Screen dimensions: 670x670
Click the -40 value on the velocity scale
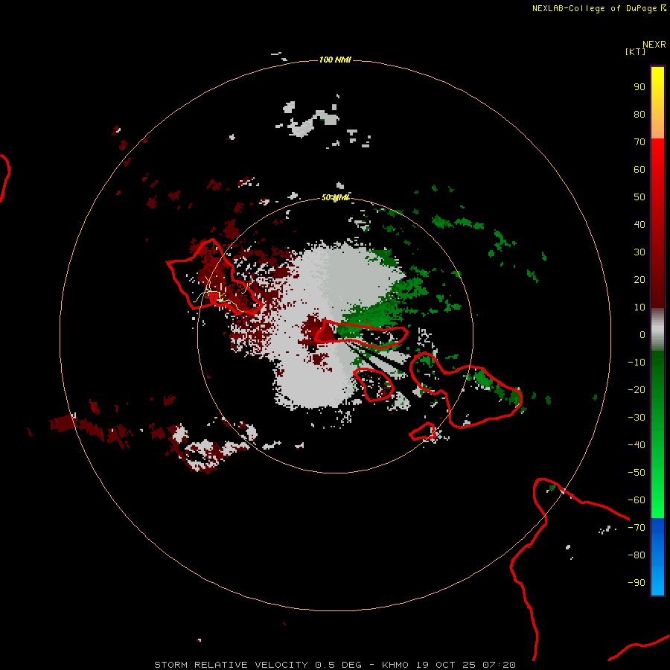pos(636,445)
